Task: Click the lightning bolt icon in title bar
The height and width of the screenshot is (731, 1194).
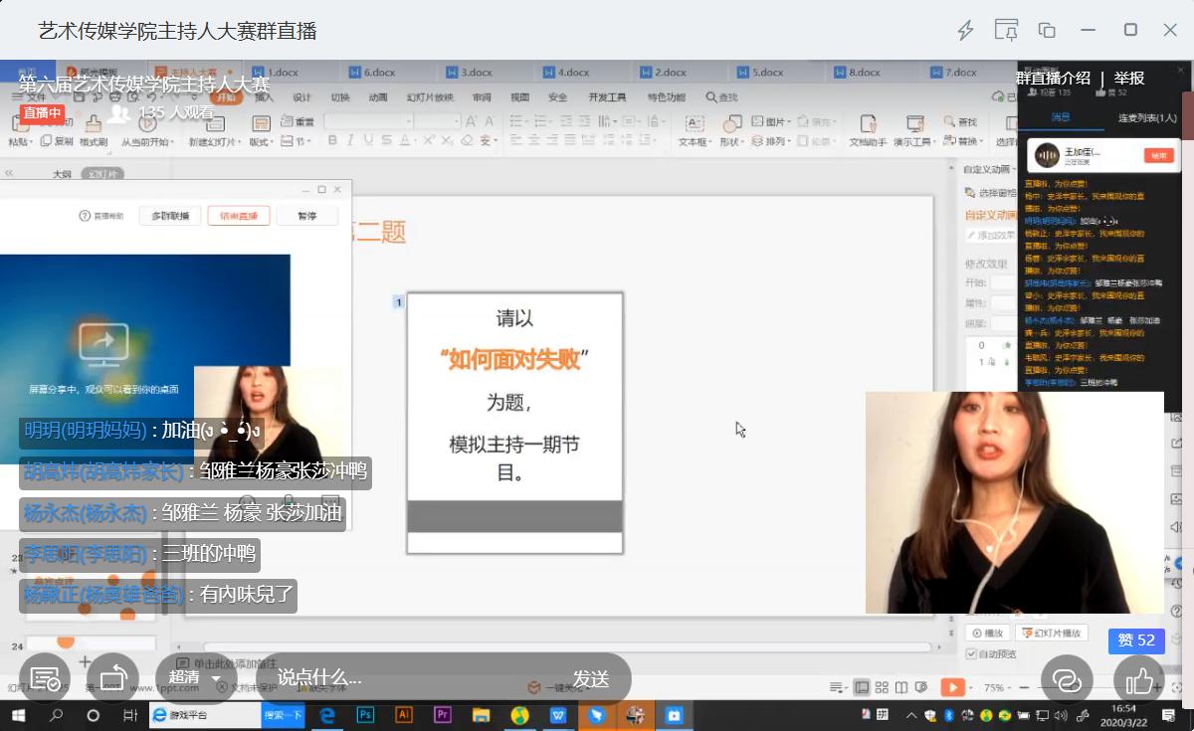Action: (x=965, y=30)
